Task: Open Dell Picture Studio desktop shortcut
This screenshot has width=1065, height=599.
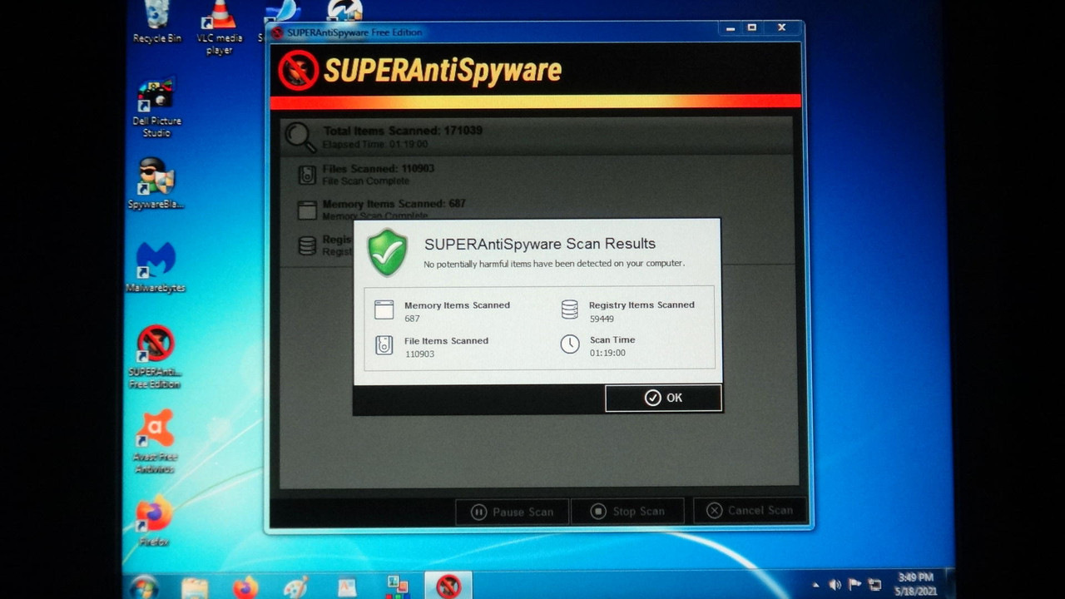Action: pyautogui.click(x=156, y=108)
